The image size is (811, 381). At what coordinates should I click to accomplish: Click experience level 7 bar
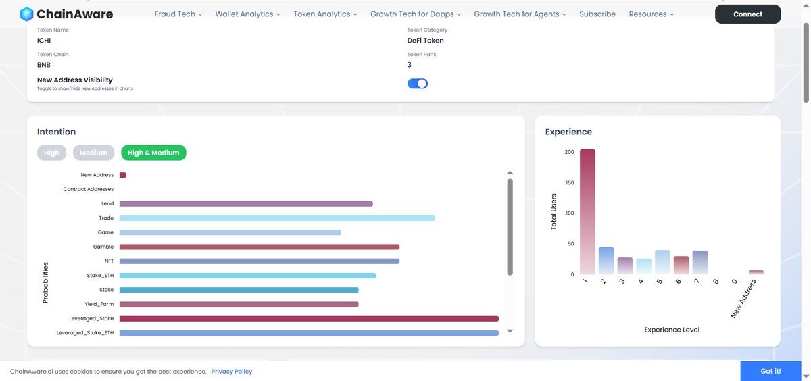[700, 263]
